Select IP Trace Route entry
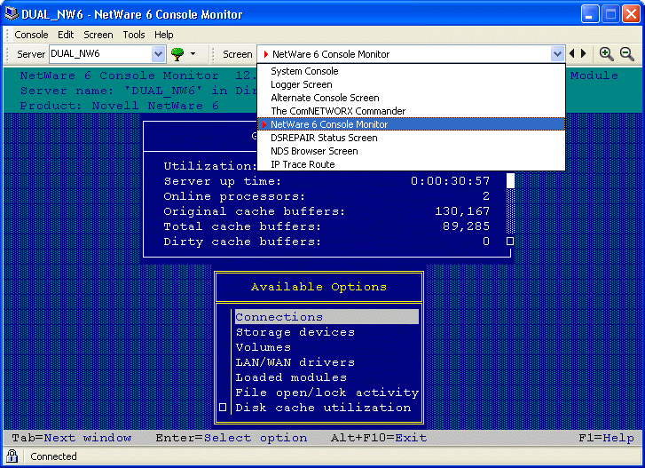Viewport: 645px width, 468px height. tap(411, 164)
